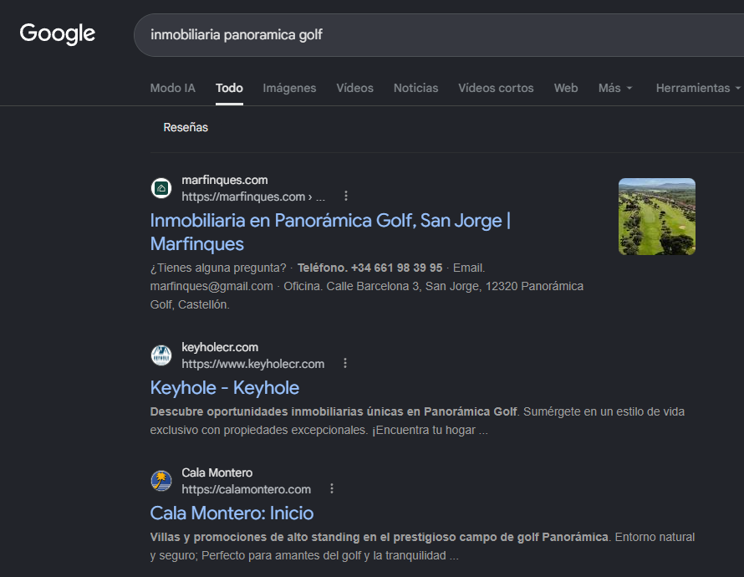Click the keyholecr.com site favicon

[161, 355]
